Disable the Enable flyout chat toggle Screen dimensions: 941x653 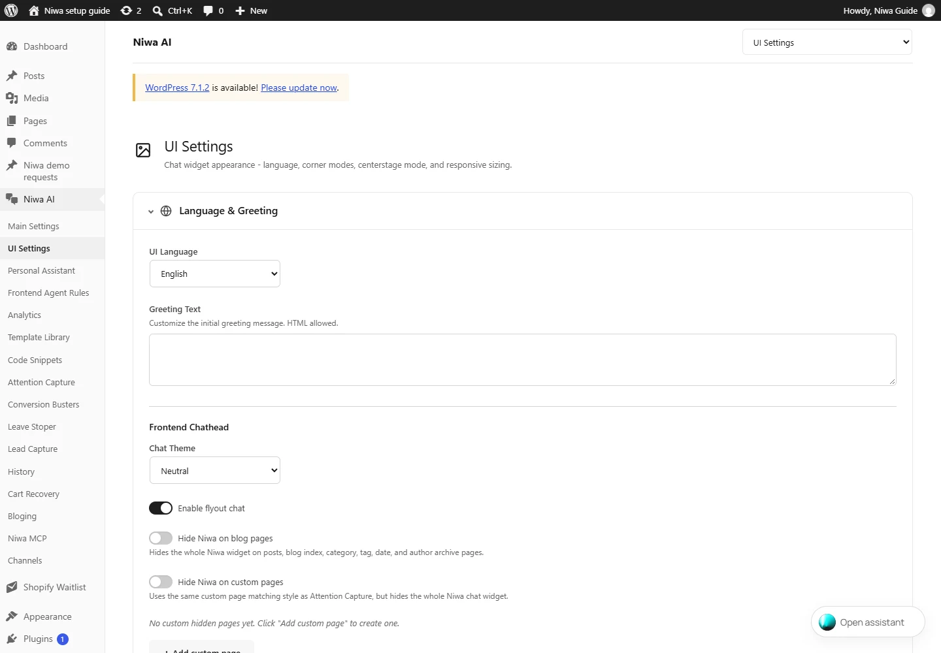click(161, 508)
